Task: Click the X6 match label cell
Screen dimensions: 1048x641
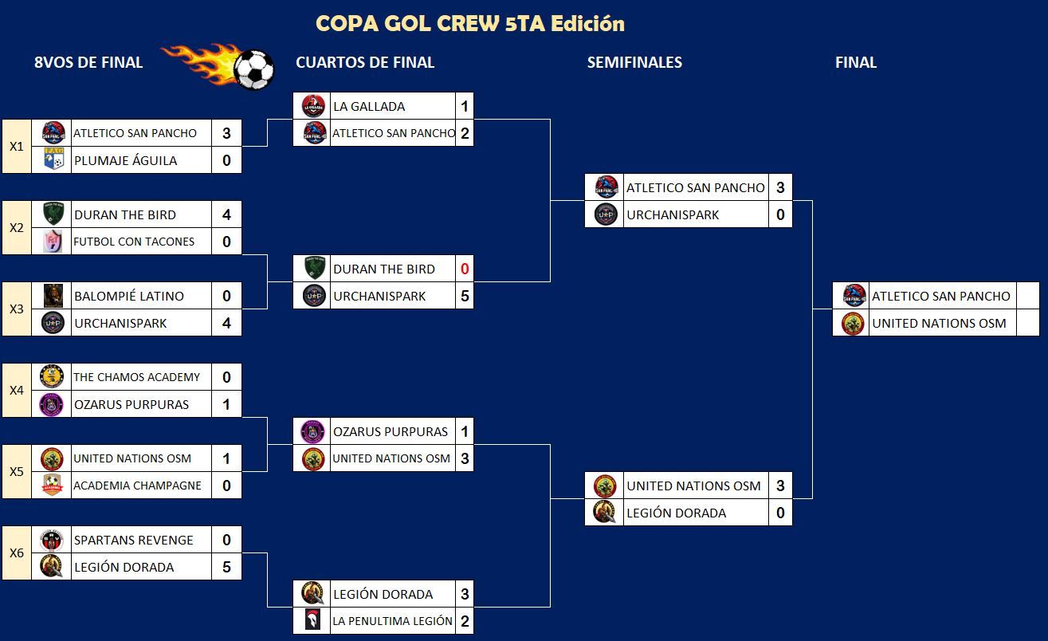Action: (17, 553)
